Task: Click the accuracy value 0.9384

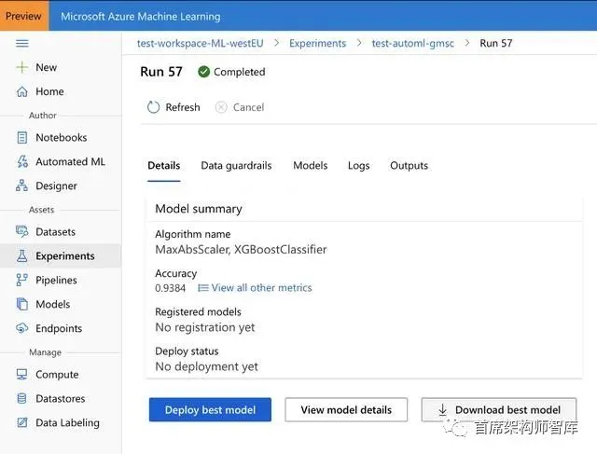Action: [x=170, y=288]
